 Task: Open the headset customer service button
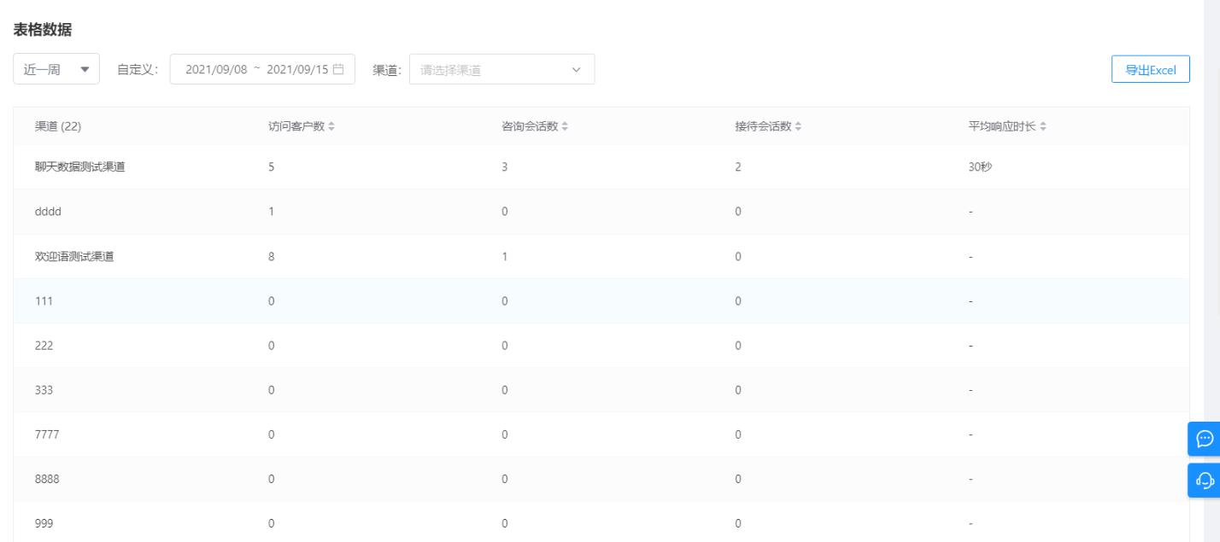(x=1205, y=481)
